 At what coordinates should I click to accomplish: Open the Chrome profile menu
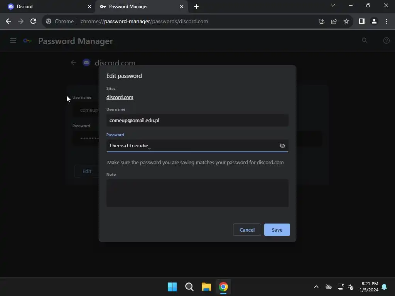click(374, 22)
